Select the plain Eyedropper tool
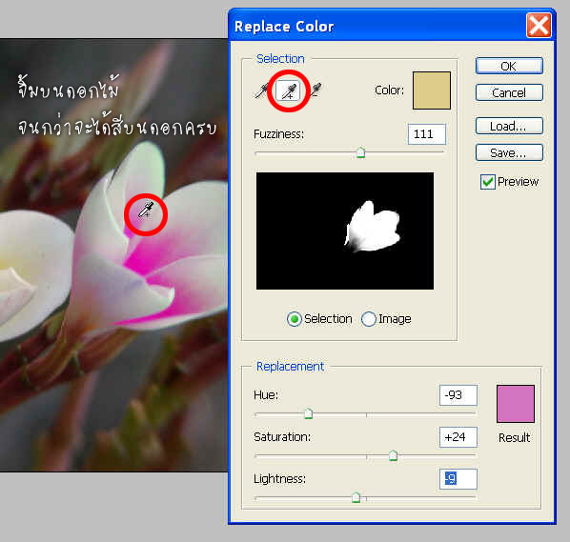This screenshot has height=542, width=570. click(x=262, y=90)
